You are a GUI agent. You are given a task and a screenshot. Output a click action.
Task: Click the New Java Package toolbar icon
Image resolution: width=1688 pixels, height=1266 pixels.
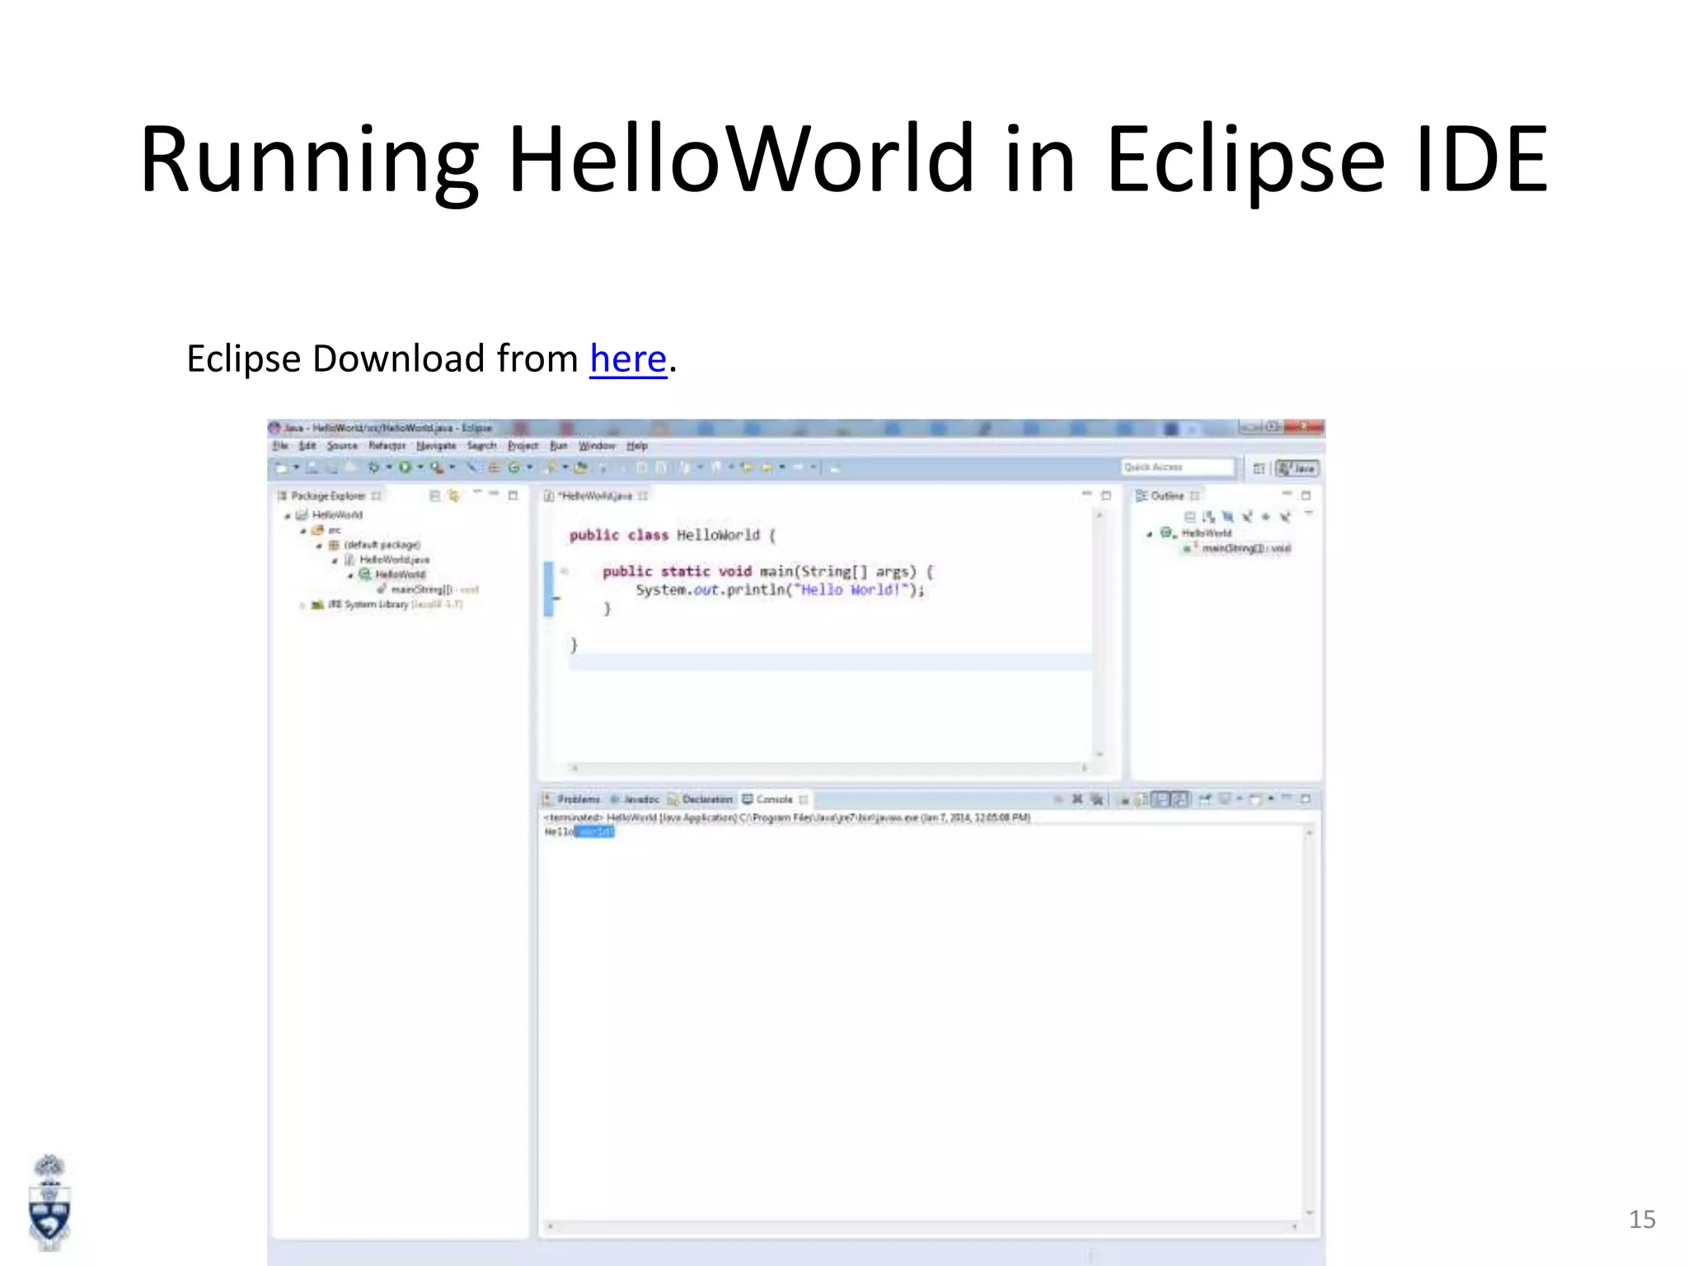(495, 468)
